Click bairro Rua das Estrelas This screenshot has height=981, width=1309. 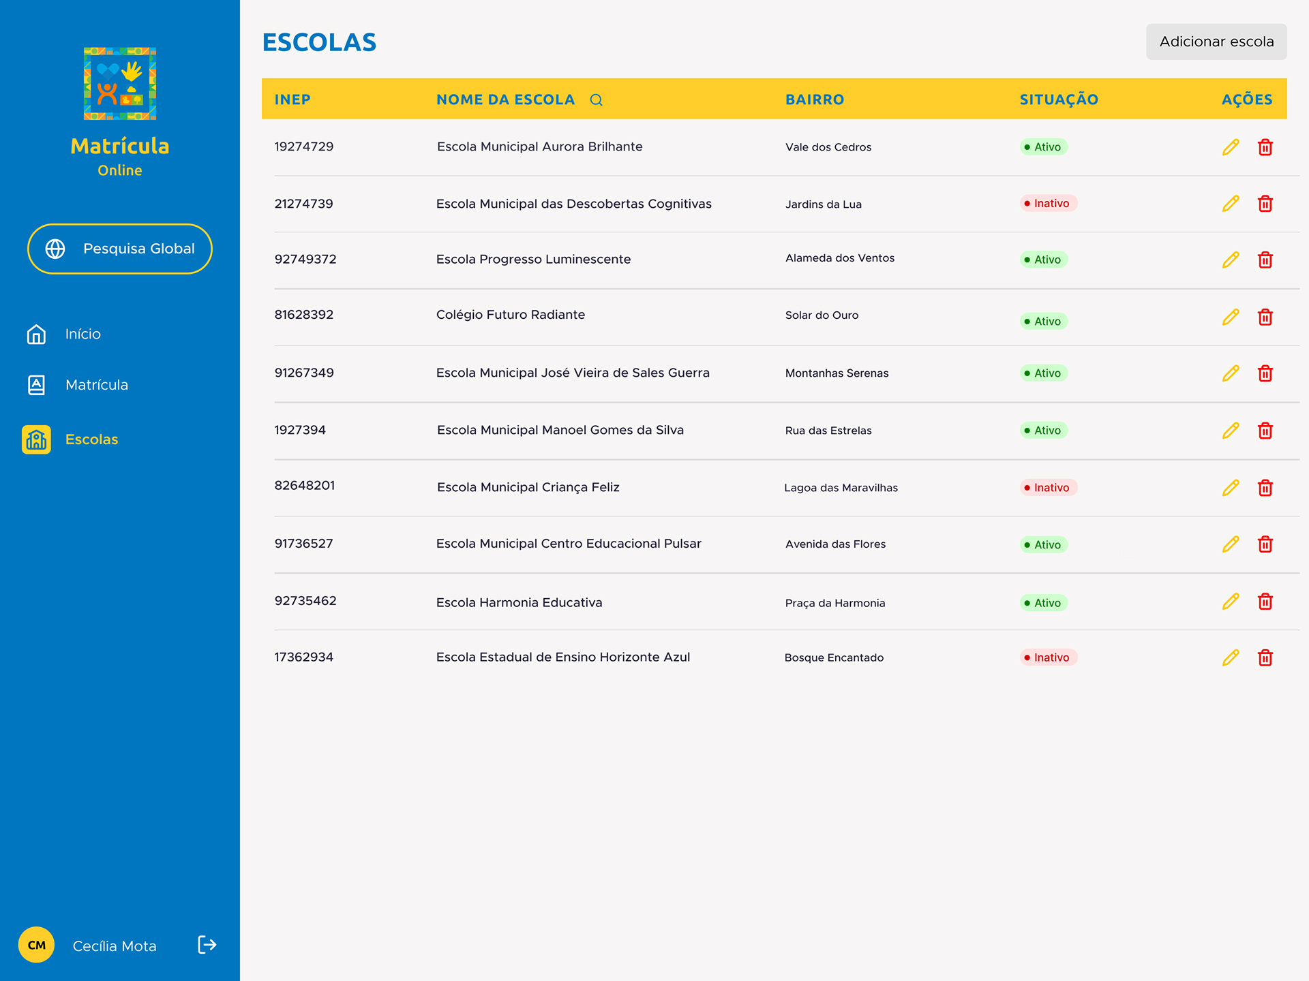828,431
